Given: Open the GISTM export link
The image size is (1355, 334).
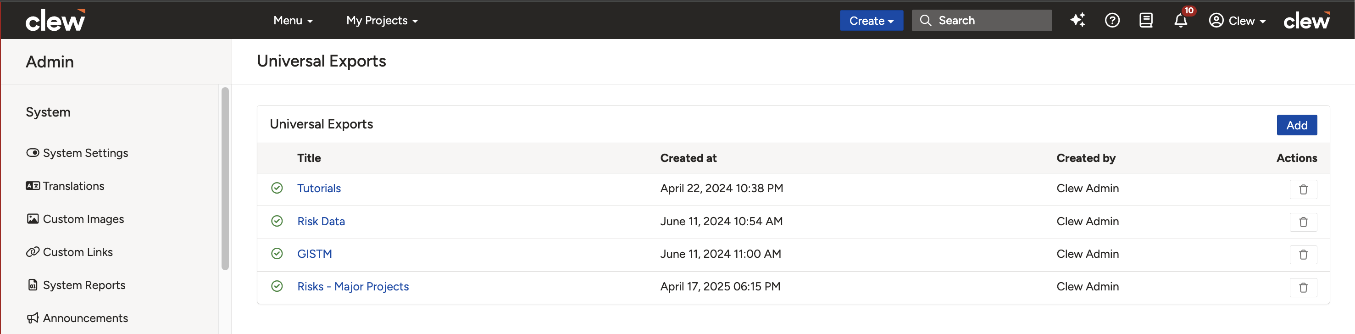Looking at the screenshot, I should (x=315, y=254).
